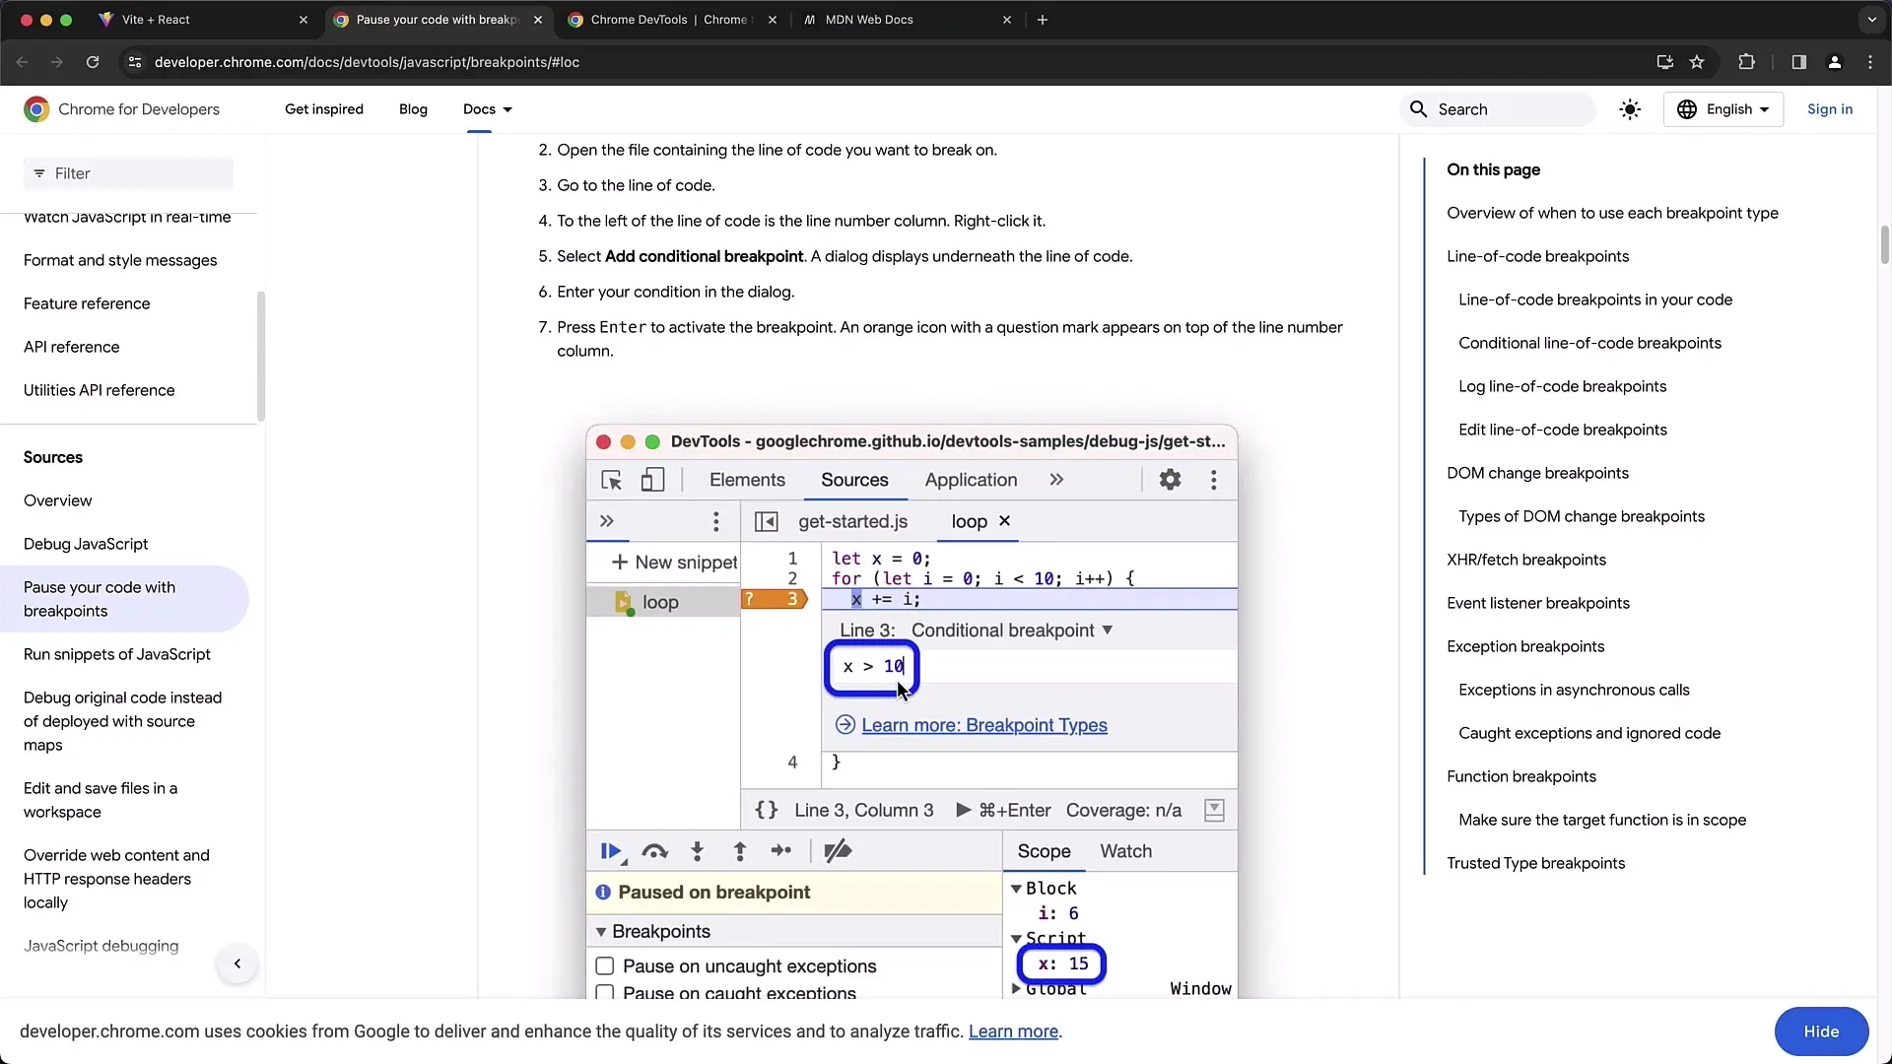Viewport: 1892px width, 1064px height.
Task: Click the step into next function icon
Action: [x=699, y=849]
